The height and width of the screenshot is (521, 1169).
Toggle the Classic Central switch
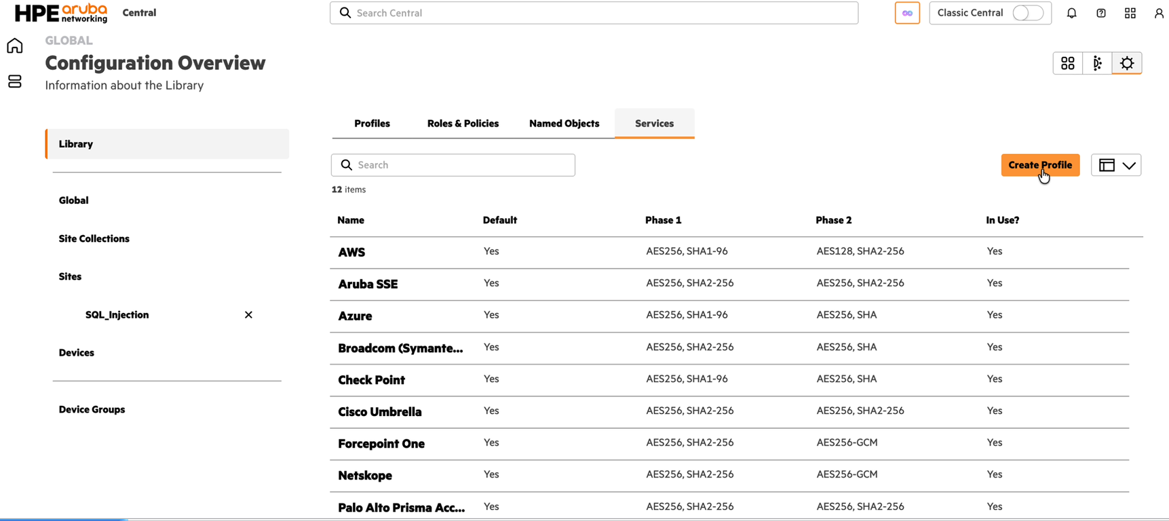pyautogui.click(x=1028, y=13)
